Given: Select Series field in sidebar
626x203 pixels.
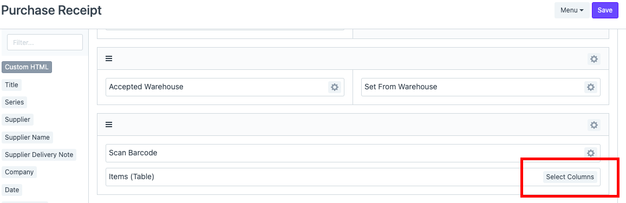Looking at the screenshot, I should click(15, 102).
